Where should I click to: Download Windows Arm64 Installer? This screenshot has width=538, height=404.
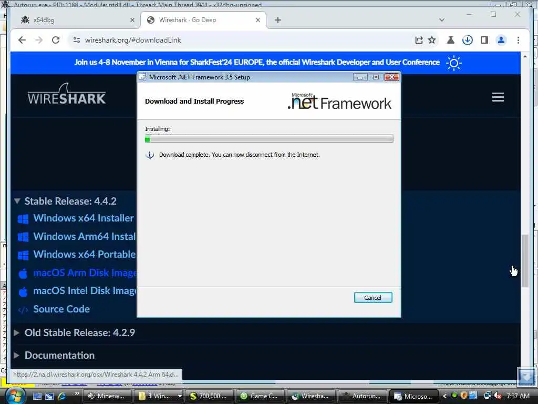click(85, 236)
